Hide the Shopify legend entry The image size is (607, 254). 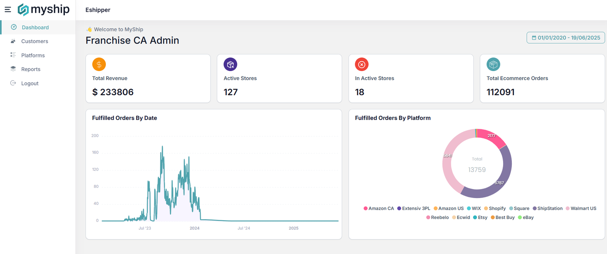click(495, 208)
